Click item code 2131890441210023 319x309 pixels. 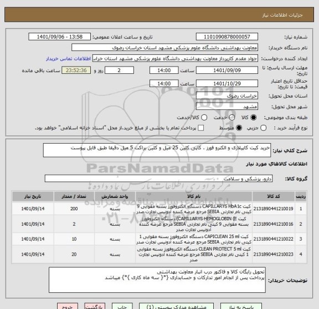[x=273, y=254]
